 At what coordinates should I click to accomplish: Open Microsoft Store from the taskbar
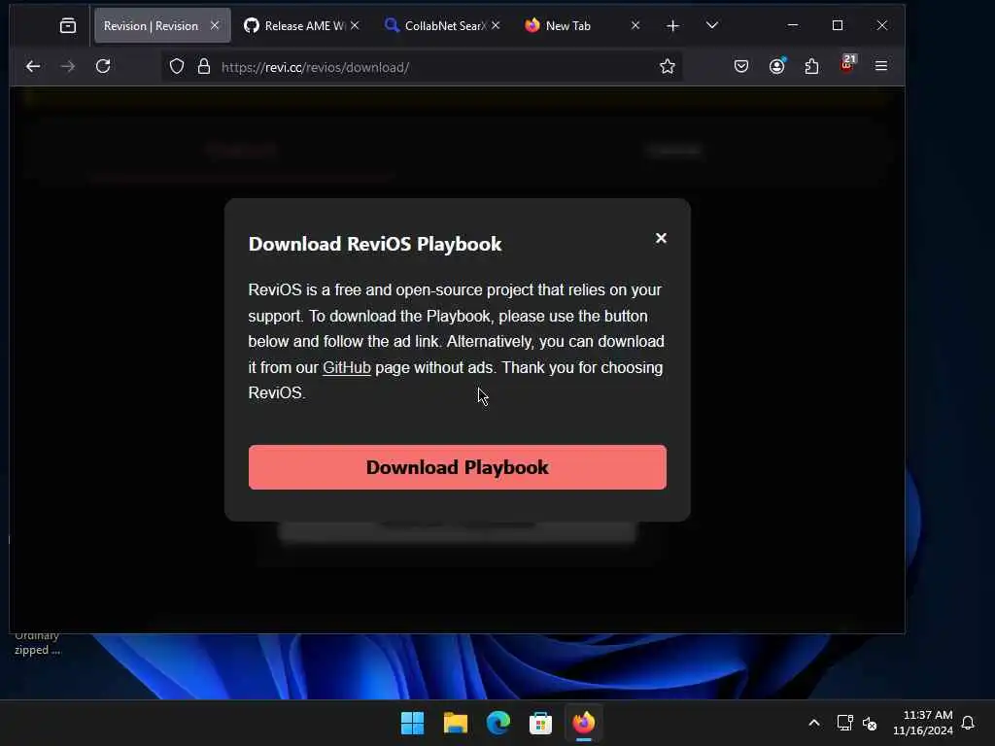click(x=540, y=723)
